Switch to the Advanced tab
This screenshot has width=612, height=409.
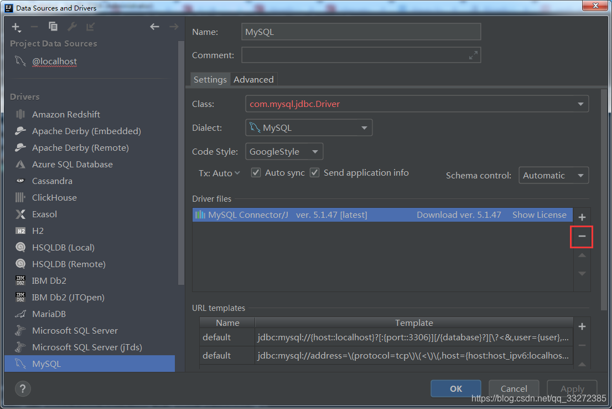253,79
